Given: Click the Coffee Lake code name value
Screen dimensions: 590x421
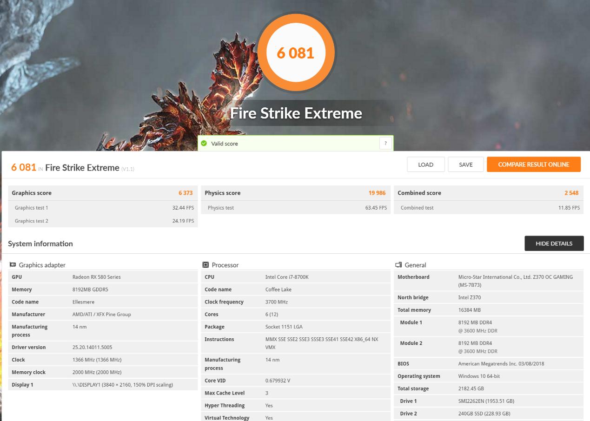Looking at the screenshot, I should (278, 289).
